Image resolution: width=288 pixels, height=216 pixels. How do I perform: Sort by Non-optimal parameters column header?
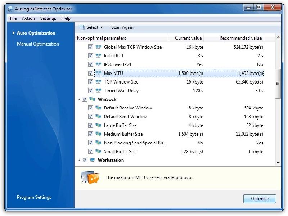pos(122,38)
